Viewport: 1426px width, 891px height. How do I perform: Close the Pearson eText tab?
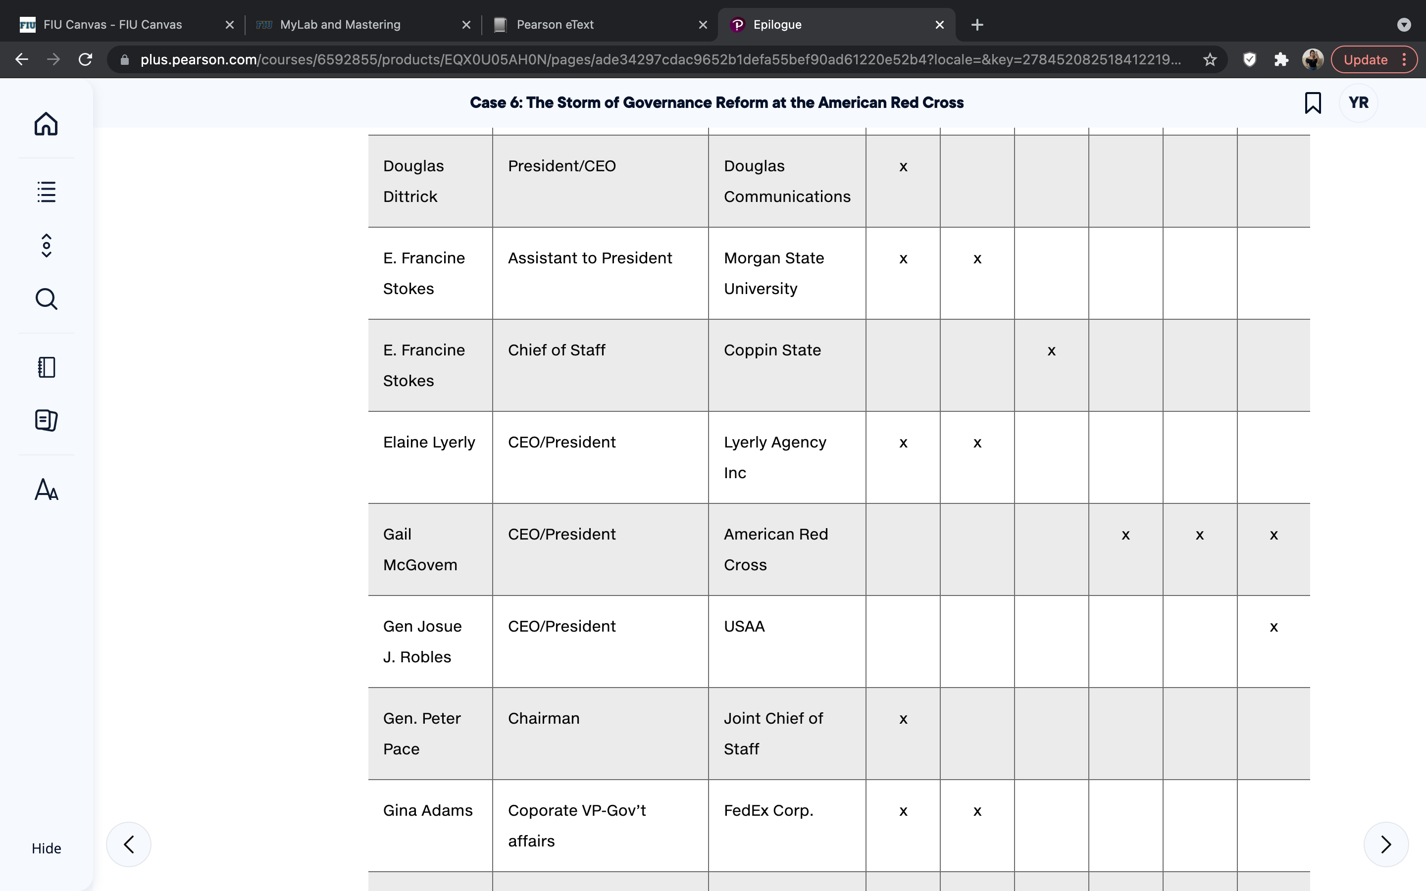pos(703,25)
